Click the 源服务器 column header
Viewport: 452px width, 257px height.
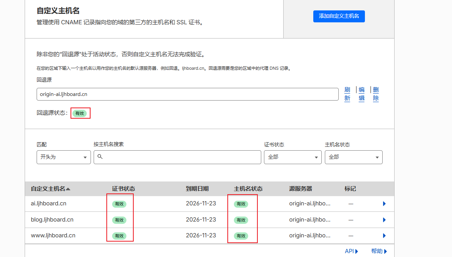tap(301, 189)
